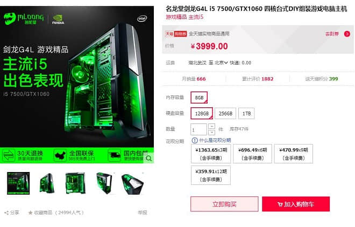The image size is (355, 227).
Task: Open the Beijing destination dropdown
Action: pyautogui.click(x=221, y=63)
